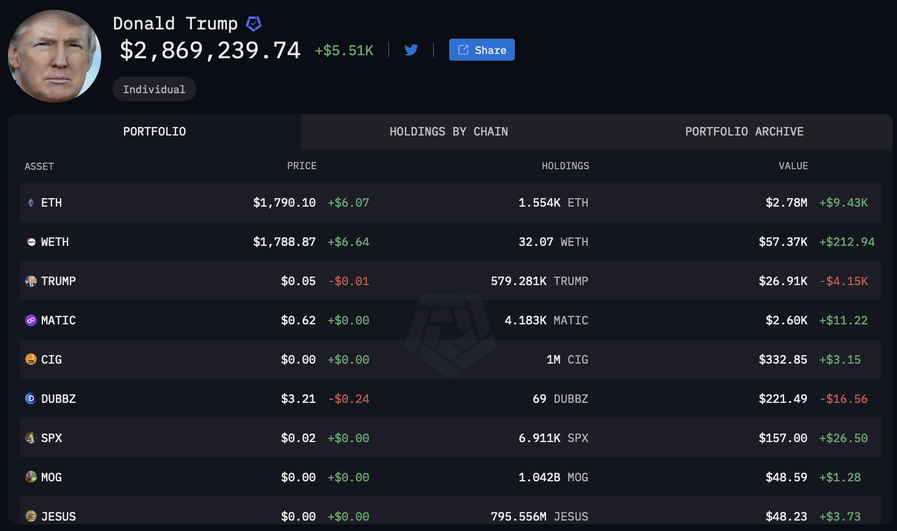The width and height of the screenshot is (897, 531).
Task: Switch to the Holdings By Chain tab
Action: tap(448, 131)
